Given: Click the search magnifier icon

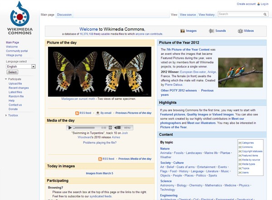Looking at the screenshot, I should point(265,14).
